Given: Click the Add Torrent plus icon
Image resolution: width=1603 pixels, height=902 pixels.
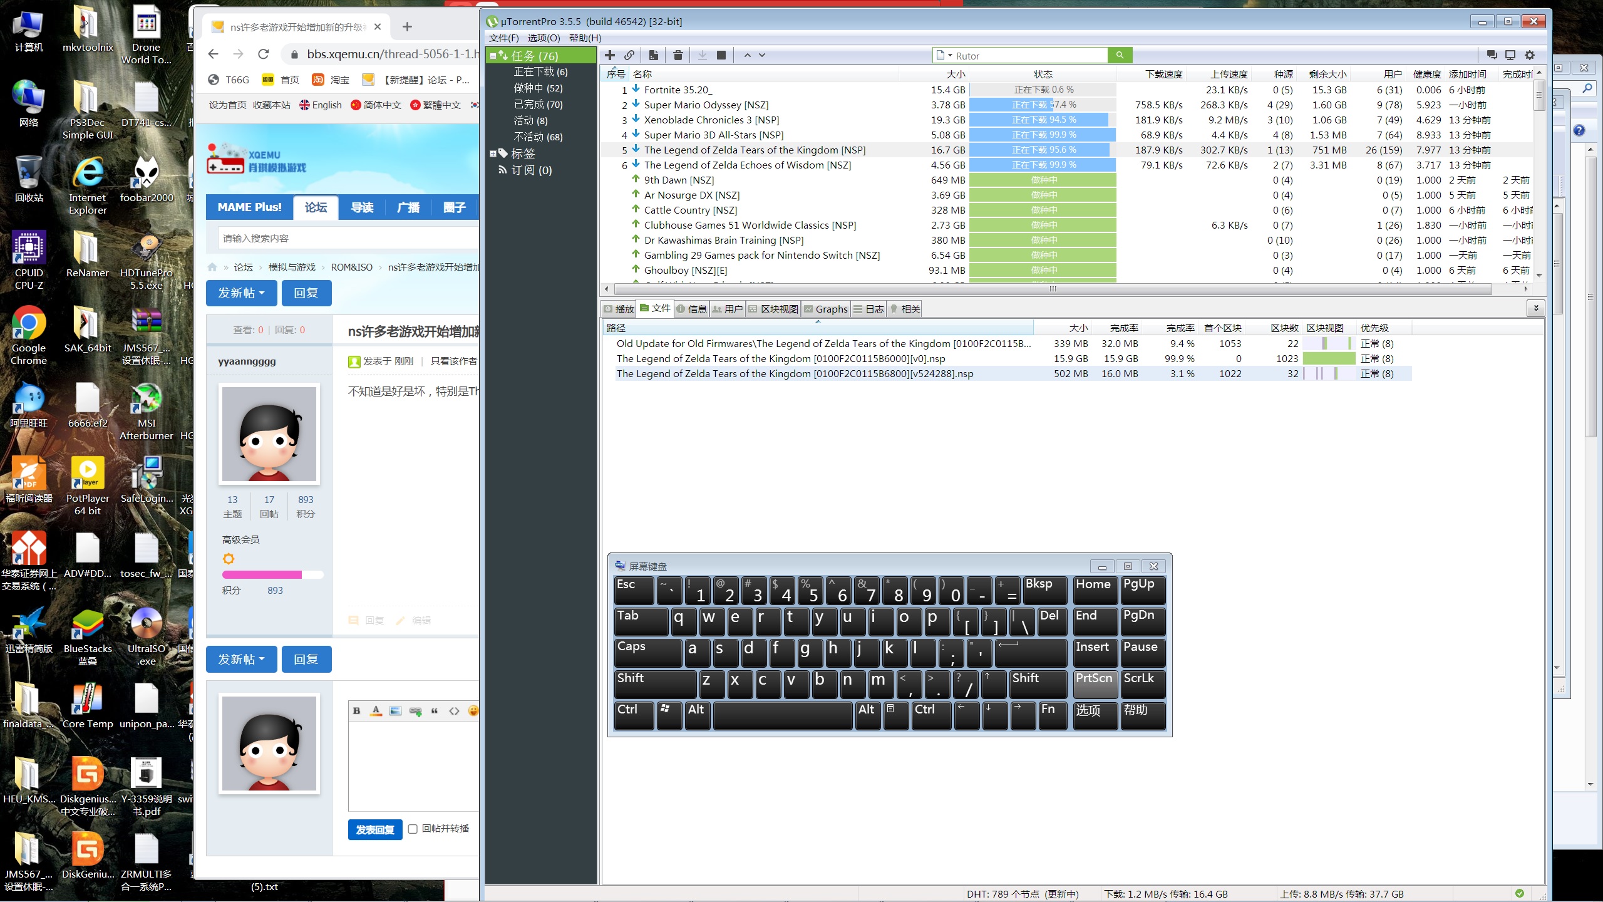Looking at the screenshot, I should click(x=610, y=55).
